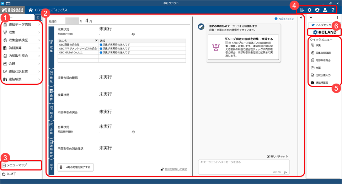Select 収集金額検証 in left menu
The height and width of the screenshot is (184, 342).
click(21, 40)
